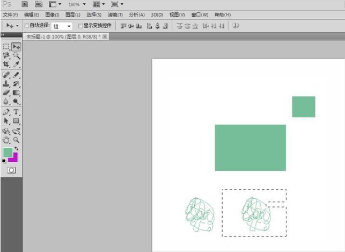Click the green foreground color swatch
345x252 pixels.
8,152
